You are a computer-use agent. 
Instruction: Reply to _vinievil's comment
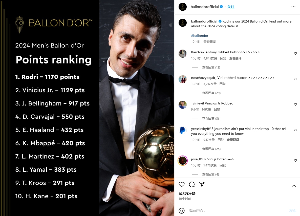pyautogui.click(x=217, y=110)
